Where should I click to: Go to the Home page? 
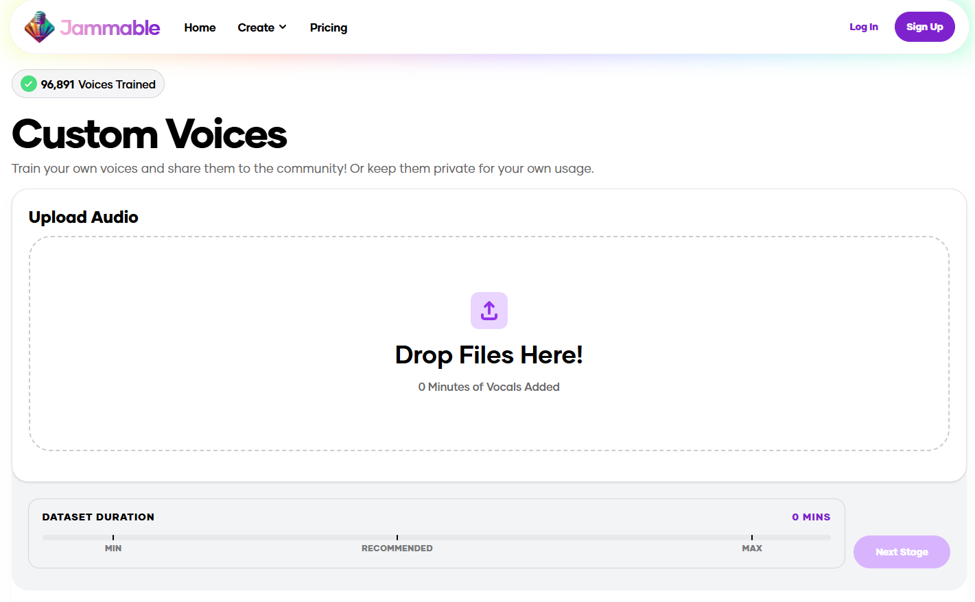(200, 27)
